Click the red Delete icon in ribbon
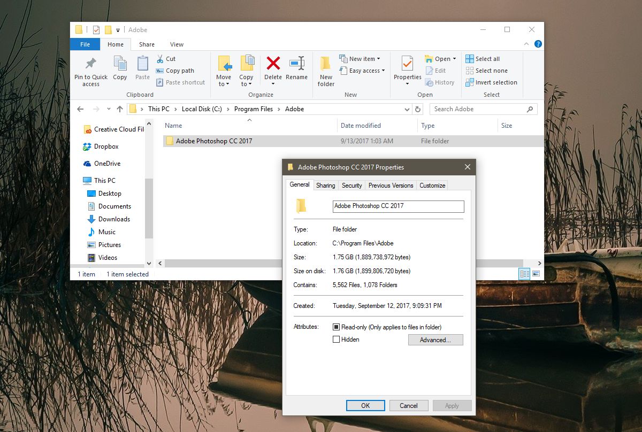This screenshot has height=432, width=642. tap(273, 64)
